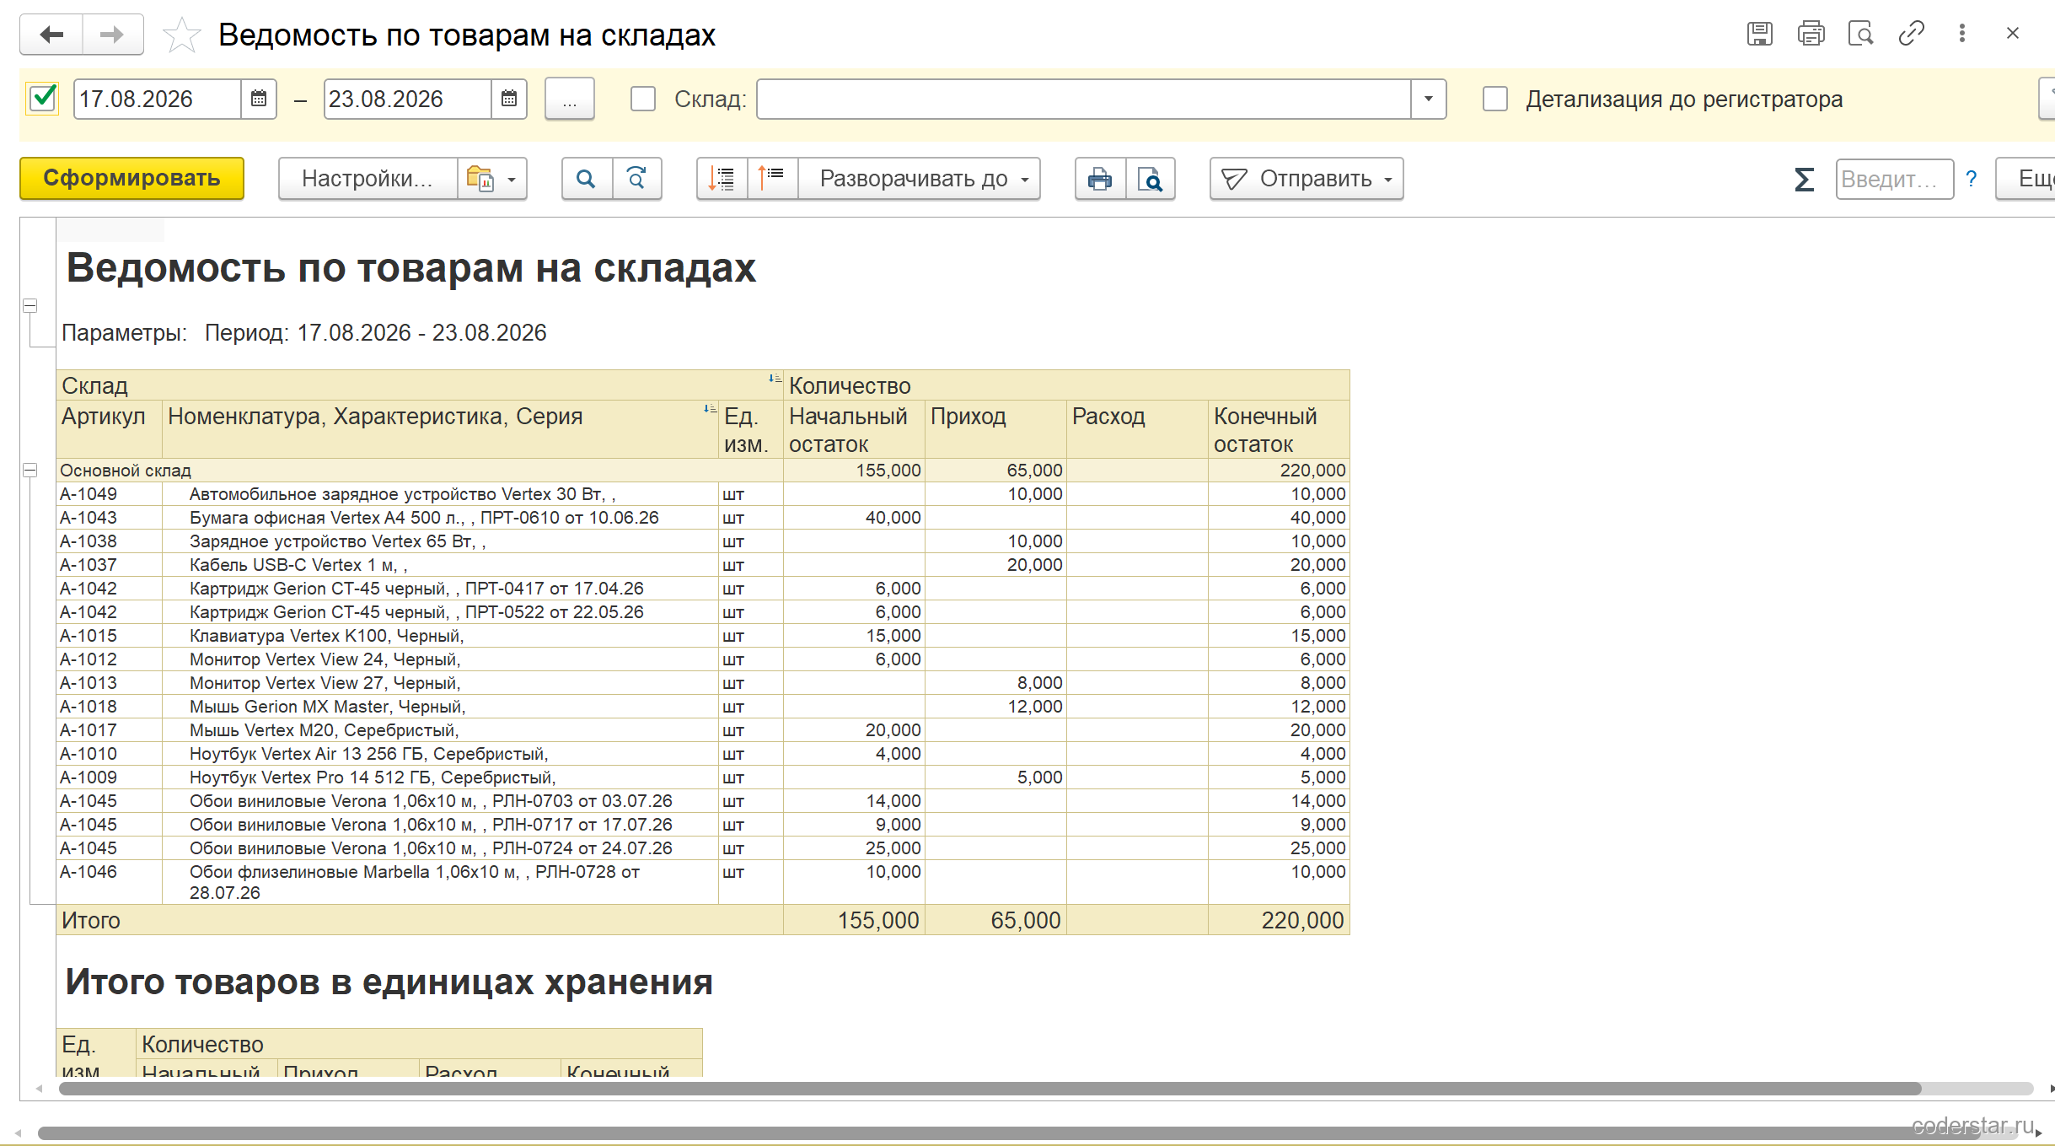This screenshot has width=2055, height=1146.
Task: Select Обои флизелиновые Marbella row
Action: [x=702, y=882]
